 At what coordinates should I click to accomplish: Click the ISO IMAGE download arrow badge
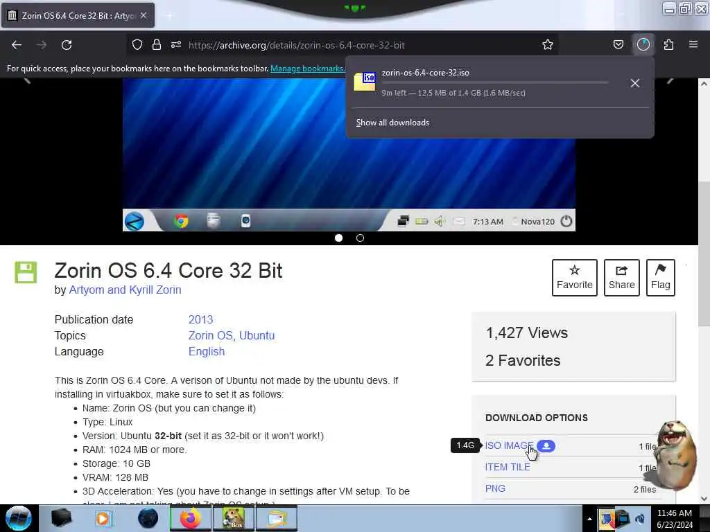pyautogui.click(x=546, y=445)
